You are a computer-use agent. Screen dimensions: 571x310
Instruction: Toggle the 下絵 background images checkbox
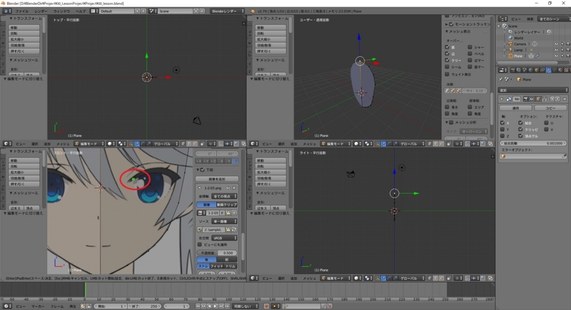[x=202, y=170]
